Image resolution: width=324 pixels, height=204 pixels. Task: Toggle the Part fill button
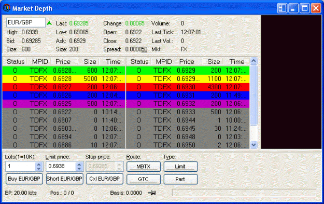[x=180, y=179]
